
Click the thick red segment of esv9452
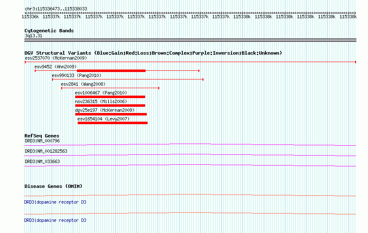point(111,71)
